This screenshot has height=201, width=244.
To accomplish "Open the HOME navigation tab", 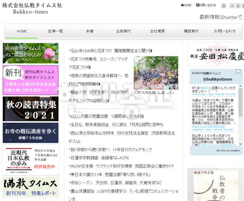I will coord(22,31).
